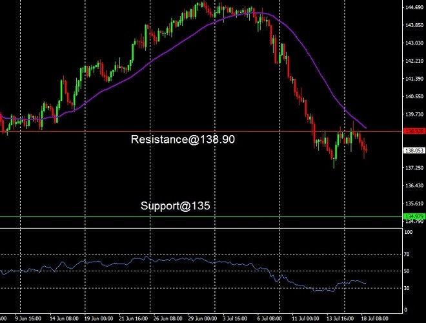The width and height of the screenshot is (426, 323).
Task: Click the 19 Jun 00:00 time label
Action: click(99, 318)
